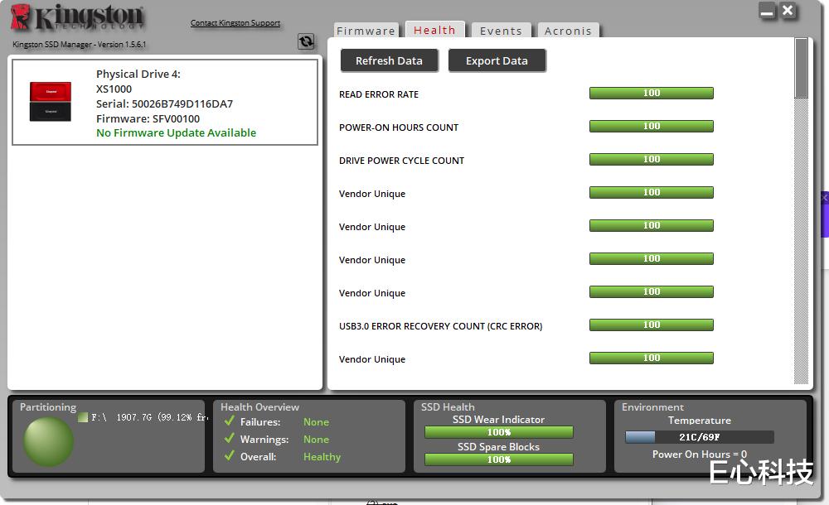
Task: Click the Overall Healthy status text
Action: (x=322, y=457)
